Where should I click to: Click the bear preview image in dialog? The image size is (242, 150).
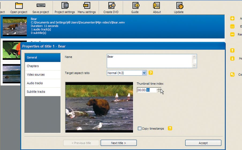pyautogui.click(x=99, y=107)
